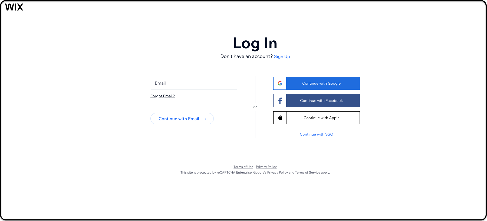Open Wix Privacy Policy link
Viewport: 487px width, 221px height.
click(x=266, y=167)
